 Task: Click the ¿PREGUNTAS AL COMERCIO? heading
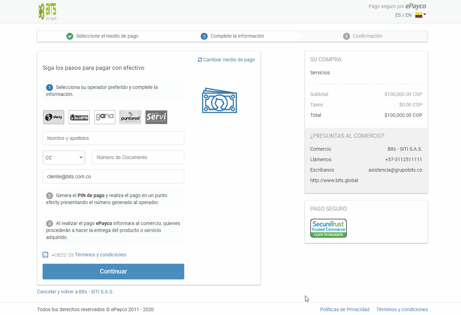click(x=347, y=136)
